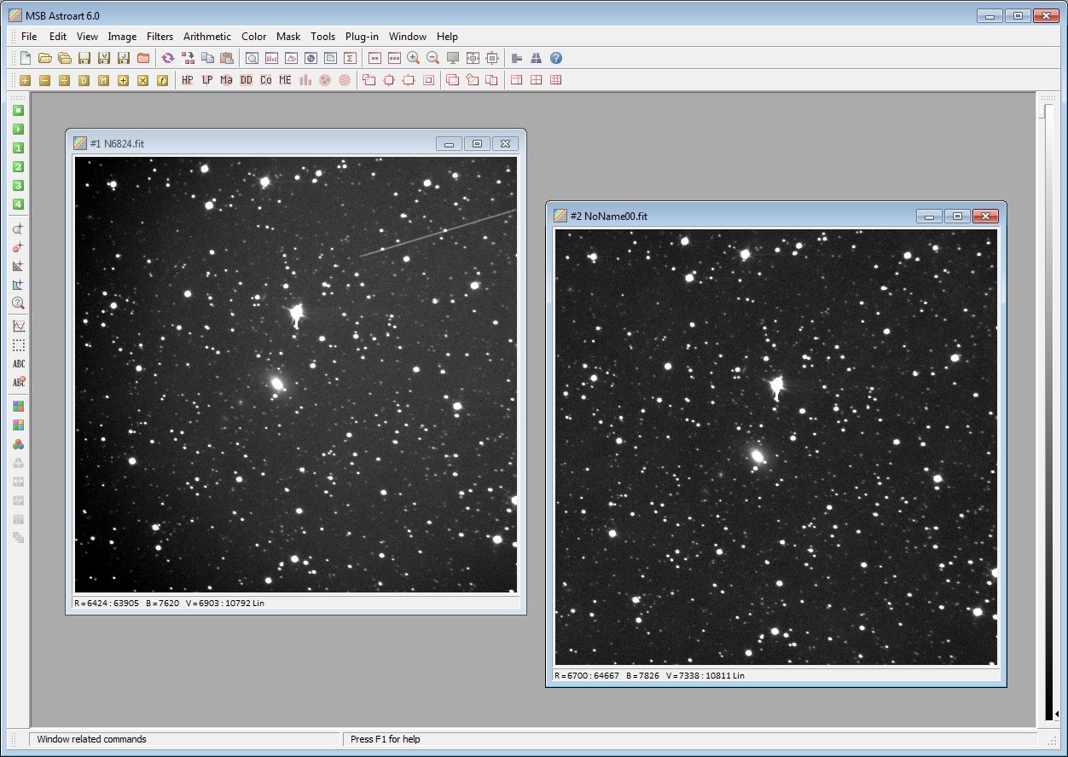Open the histogram tool from the toolbar
This screenshot has width=1068, height=757.
click(271, 57)
